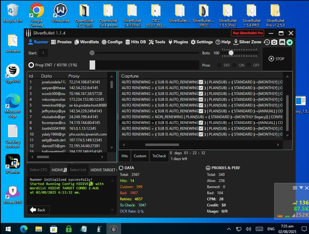This screenshot has height=234, width=309.
Task: Click the Id column header
Action: [31, 76]
